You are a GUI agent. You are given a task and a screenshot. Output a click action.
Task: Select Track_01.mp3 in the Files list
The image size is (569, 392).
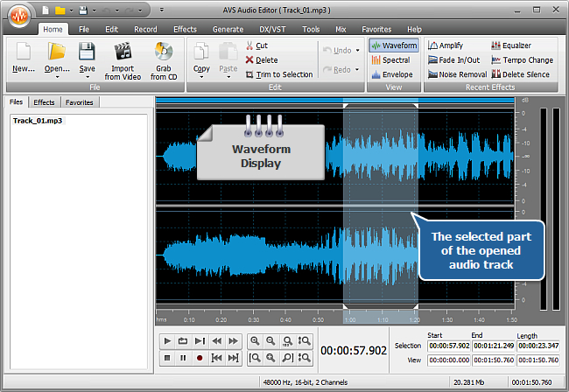click(38, 121)
